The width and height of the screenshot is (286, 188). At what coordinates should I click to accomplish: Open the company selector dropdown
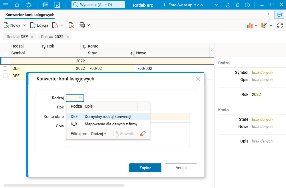pyautogui.click(x=217, y=5)
